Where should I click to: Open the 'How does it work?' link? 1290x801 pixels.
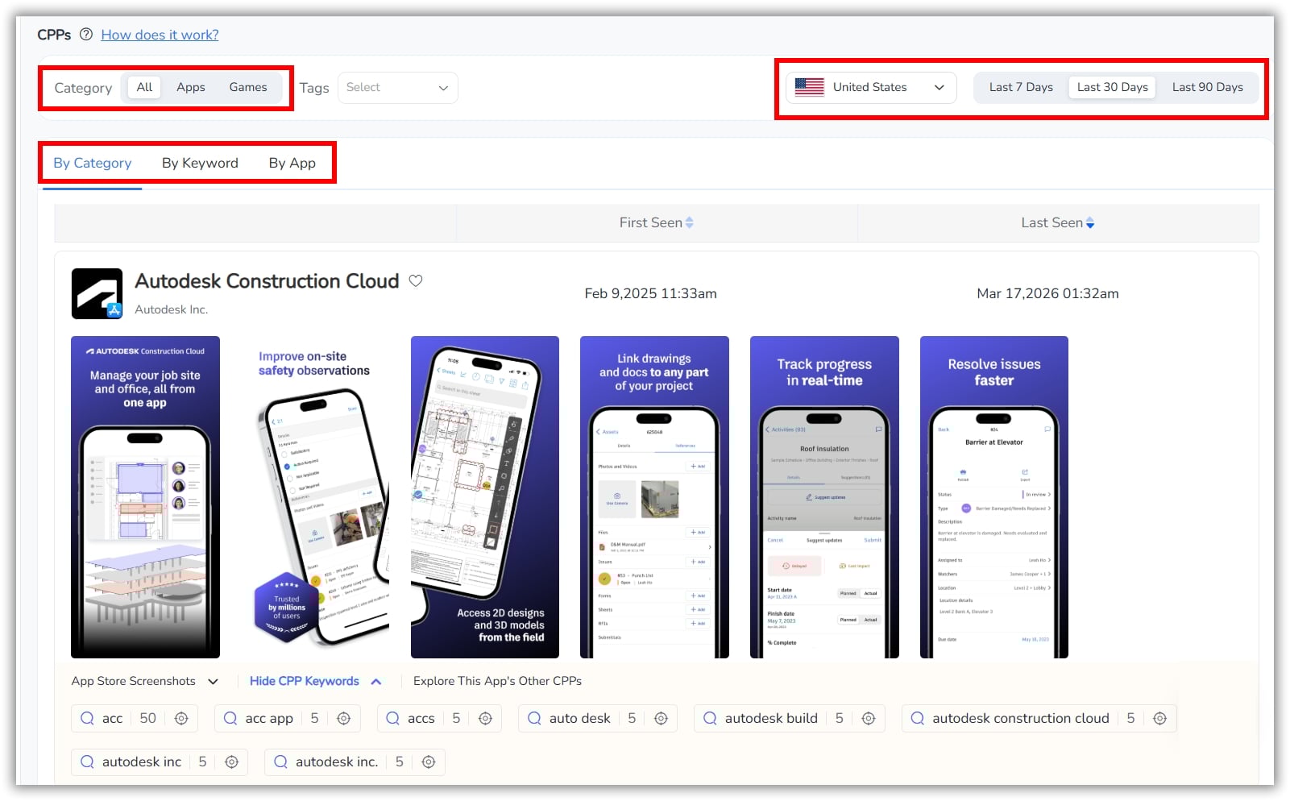[x=160, y=35]
